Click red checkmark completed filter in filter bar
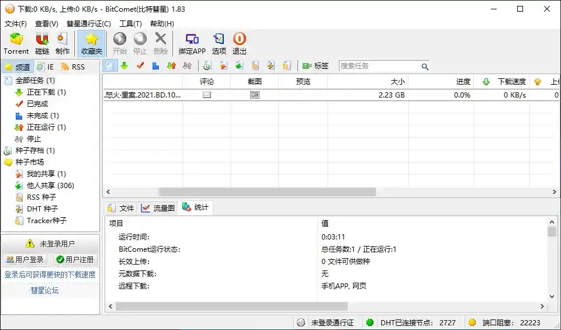Viewport: 561px width, 330px height. (140, 66)
